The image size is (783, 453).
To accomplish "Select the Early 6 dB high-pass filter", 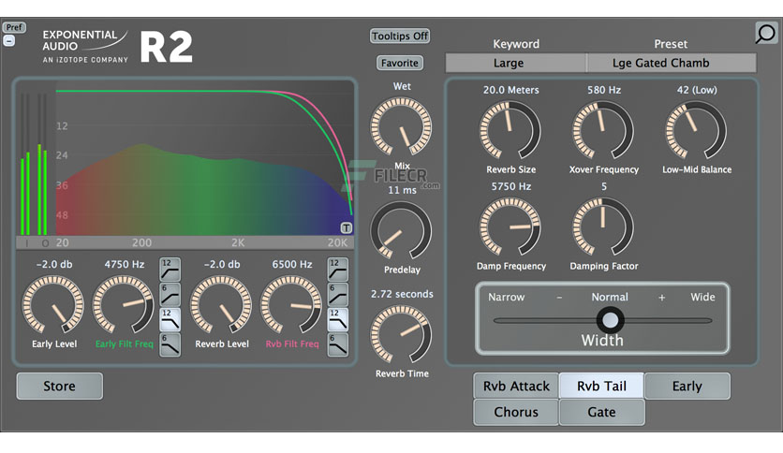I will click(170, 294).
